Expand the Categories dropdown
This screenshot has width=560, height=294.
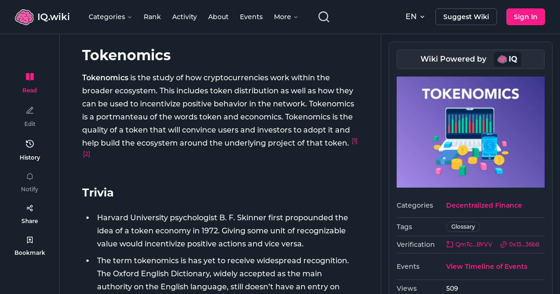110,16
